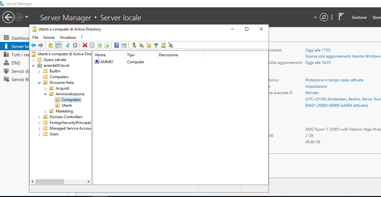Screen dimensions: 381x197
Task: Click the Cut scissors icon
Action: 68,45
